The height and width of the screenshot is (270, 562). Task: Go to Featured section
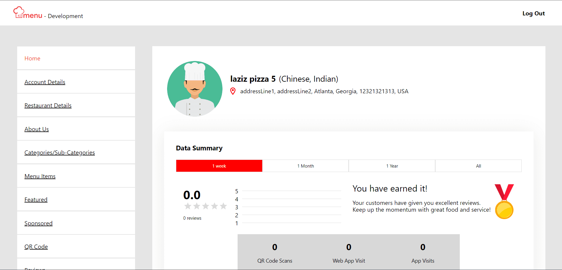(x=36, y=200)
